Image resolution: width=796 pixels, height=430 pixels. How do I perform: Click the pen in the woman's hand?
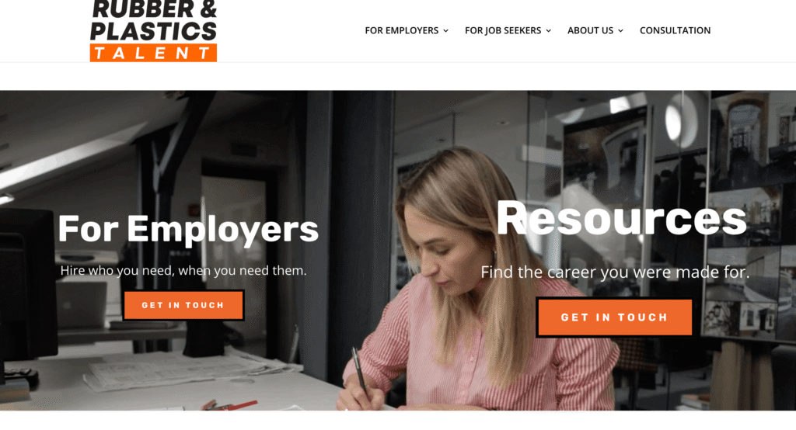point(359,369)
